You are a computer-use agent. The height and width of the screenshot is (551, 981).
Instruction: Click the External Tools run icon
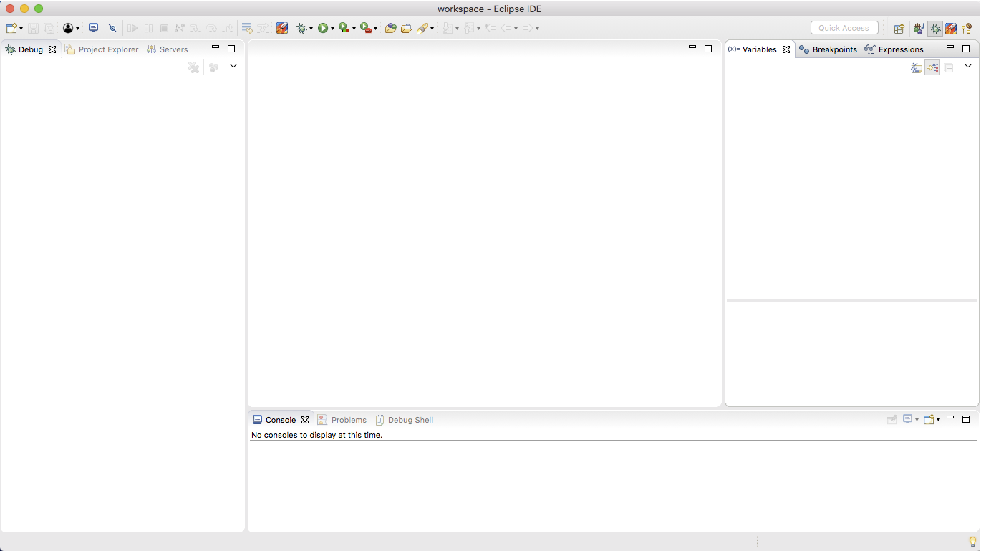tap(366, 28)
